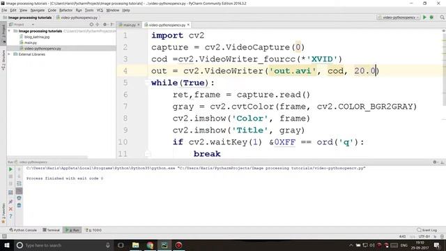Hide the Run panel with the download-arrow icon

click(x=442, y=162)
